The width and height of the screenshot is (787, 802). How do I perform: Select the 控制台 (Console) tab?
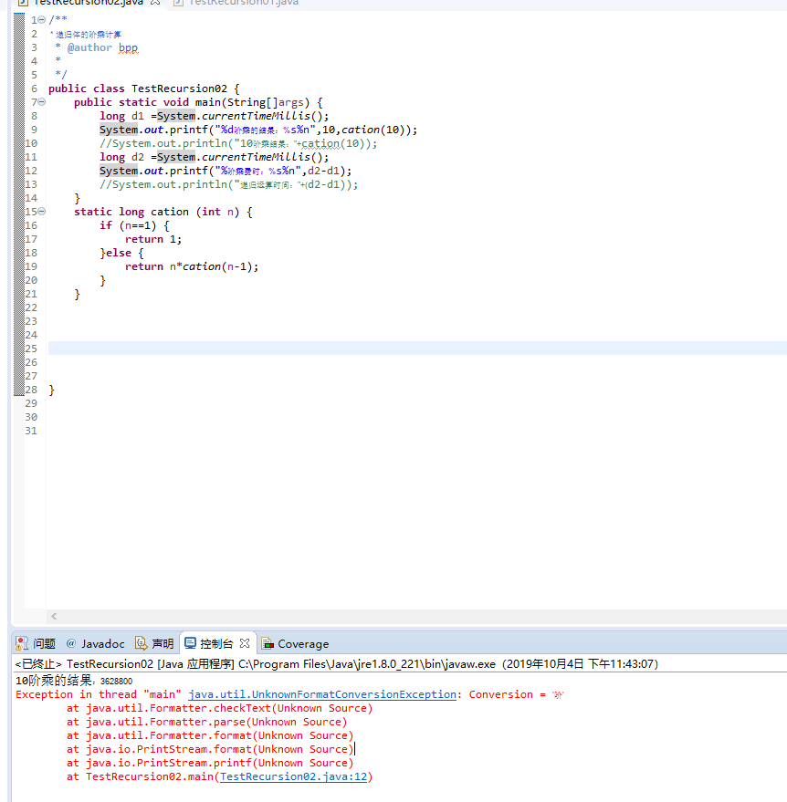tap(216, 643)
